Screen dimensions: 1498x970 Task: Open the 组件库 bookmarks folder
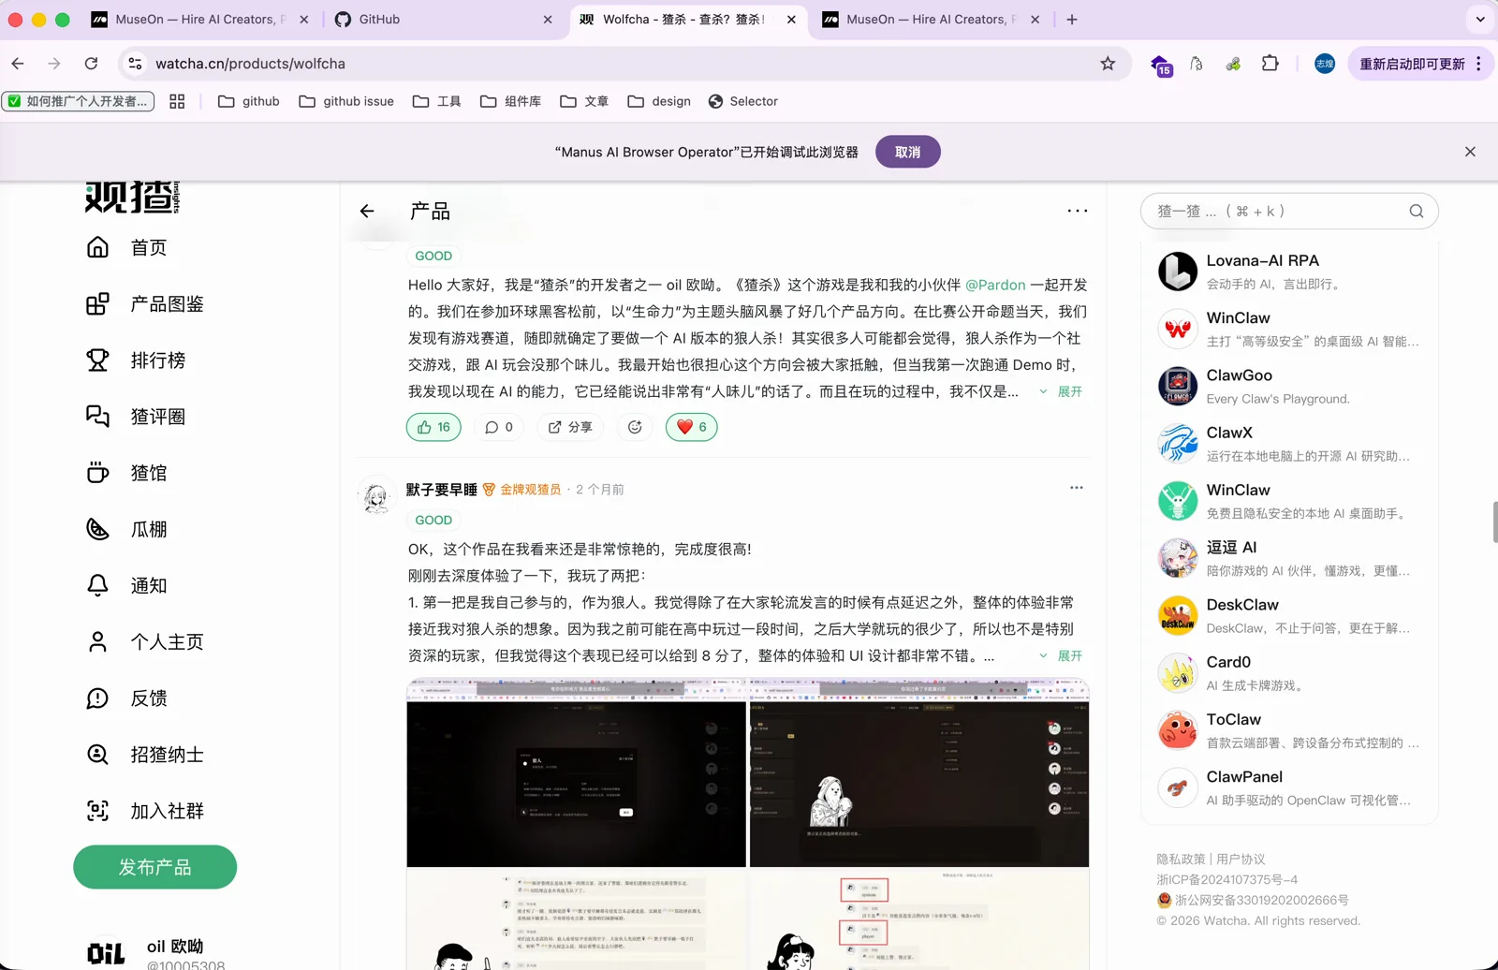coord(510,101)
